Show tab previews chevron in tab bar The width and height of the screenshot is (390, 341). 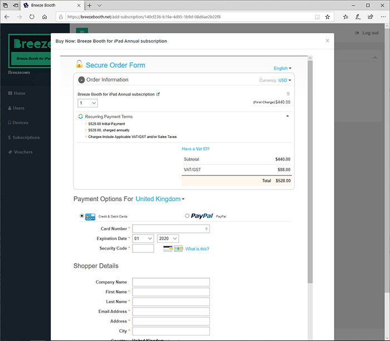pos(100,6)
